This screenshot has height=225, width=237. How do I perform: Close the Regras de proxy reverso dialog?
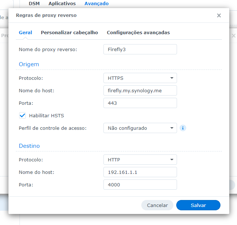pos(219,15)
